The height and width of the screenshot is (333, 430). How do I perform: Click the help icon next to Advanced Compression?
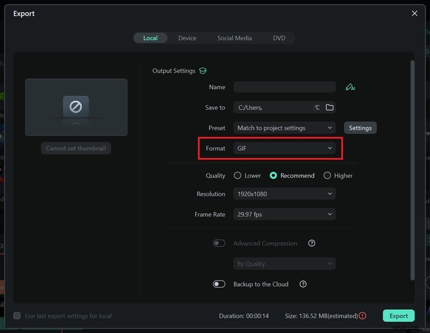[x=312, y=243]
